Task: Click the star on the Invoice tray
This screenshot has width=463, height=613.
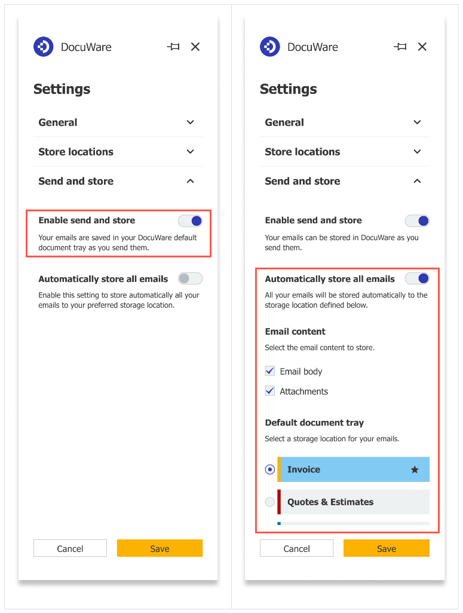Action: (415, 469)
